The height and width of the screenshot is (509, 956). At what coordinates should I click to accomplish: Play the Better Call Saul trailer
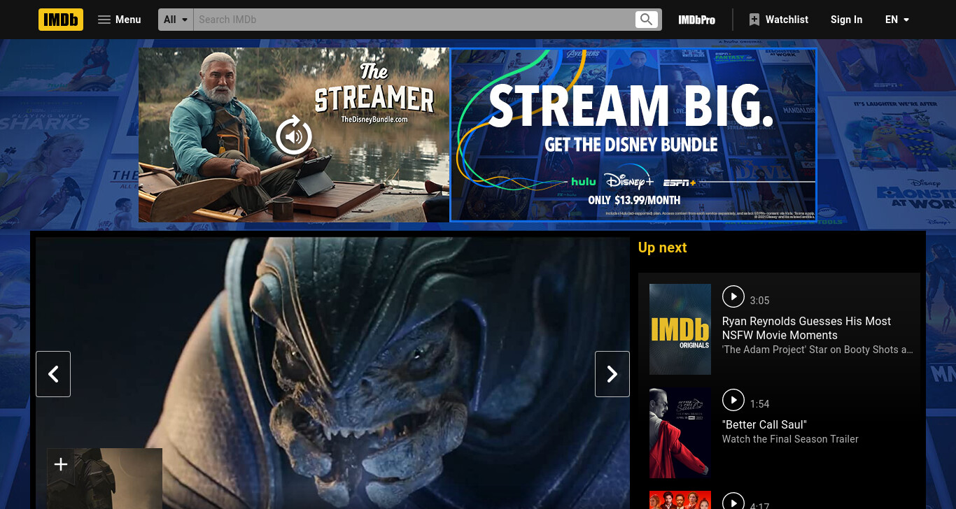(x=733, y=400)
